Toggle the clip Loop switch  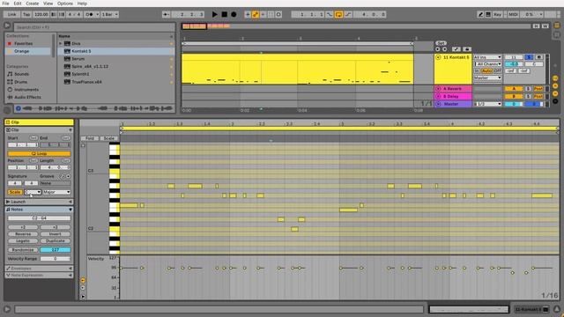pos(39,153)
